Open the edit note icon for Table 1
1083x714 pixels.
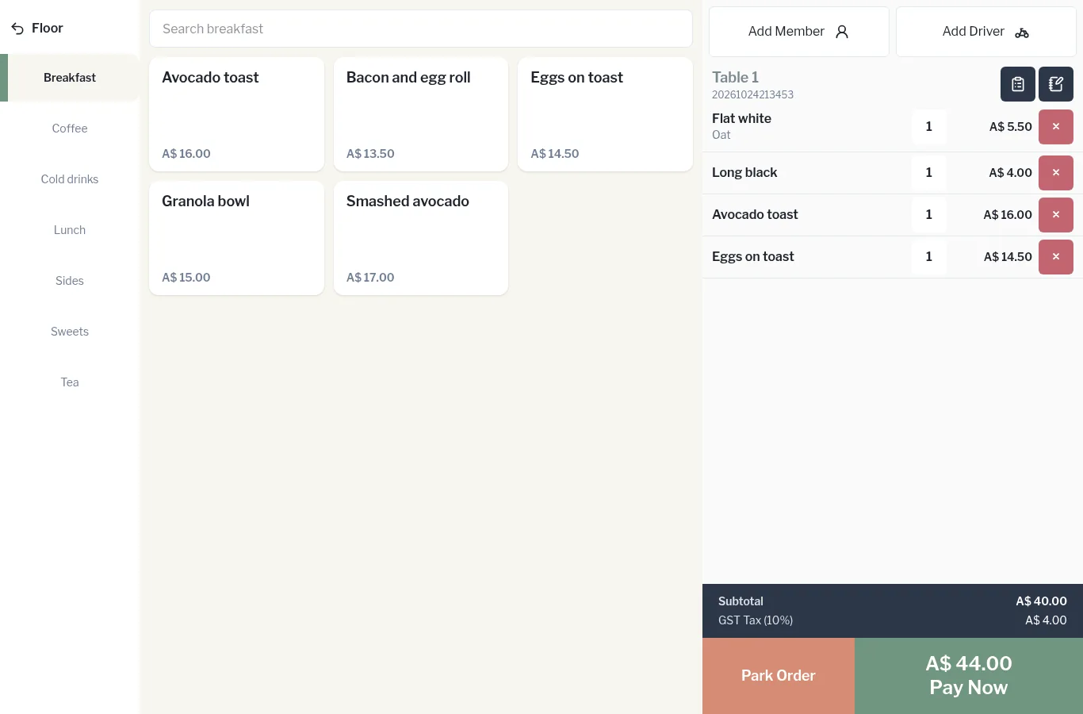click(1056, 84)
